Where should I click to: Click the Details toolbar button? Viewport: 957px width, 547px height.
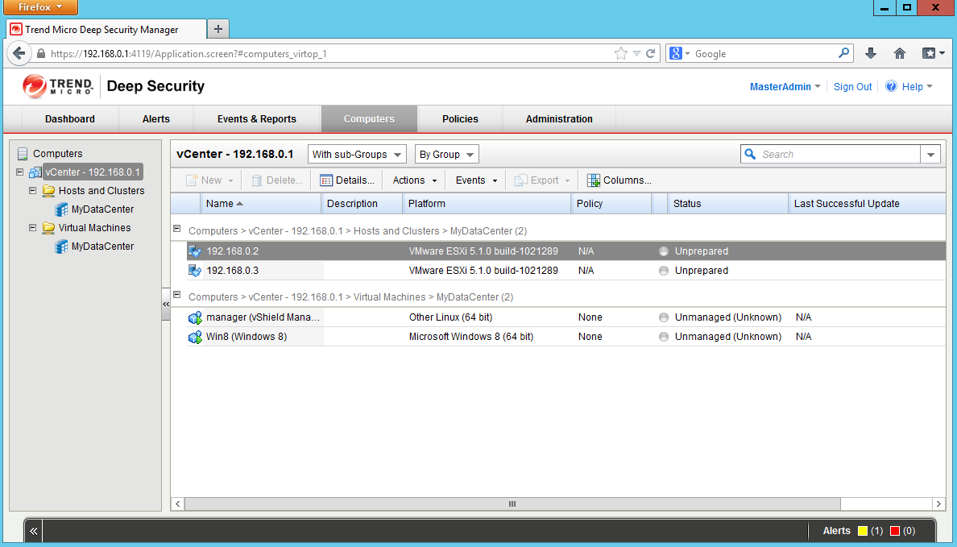point(347,180)
